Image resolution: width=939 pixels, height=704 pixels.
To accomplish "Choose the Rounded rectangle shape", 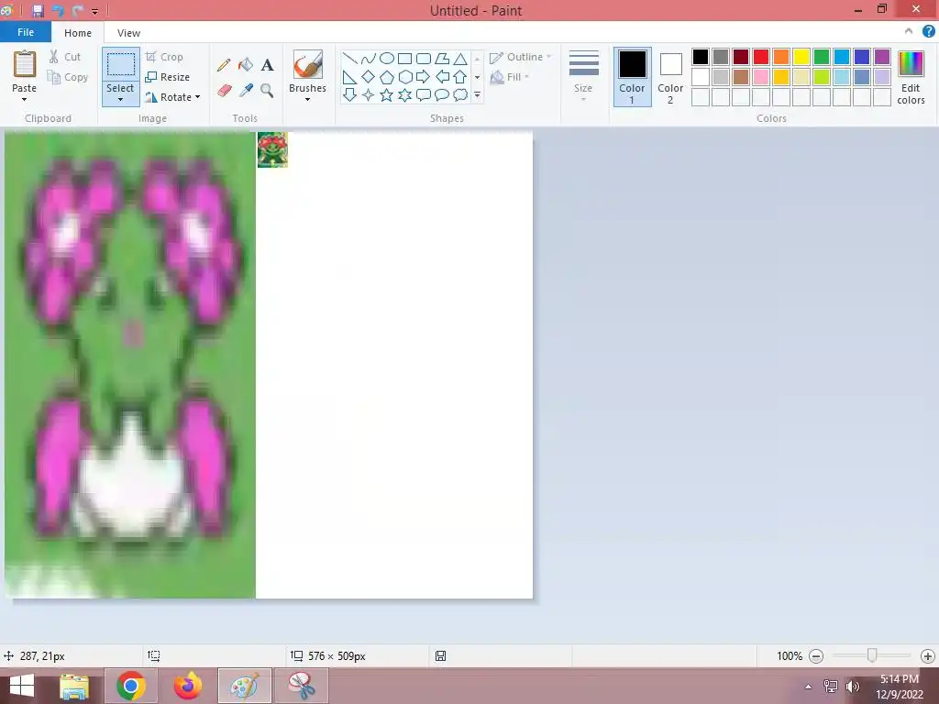I will [424, 59].
